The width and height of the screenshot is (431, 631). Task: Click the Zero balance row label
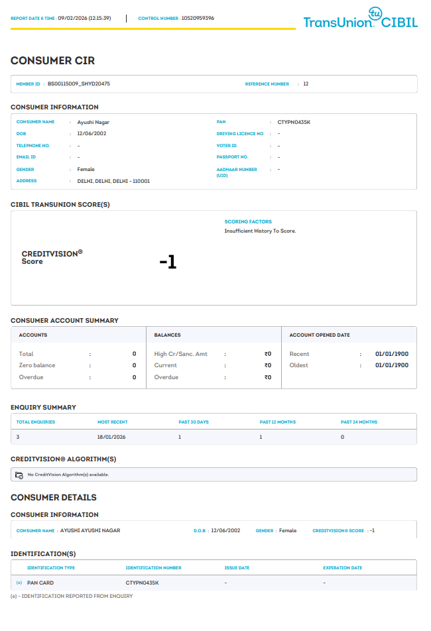pos(37,365)
